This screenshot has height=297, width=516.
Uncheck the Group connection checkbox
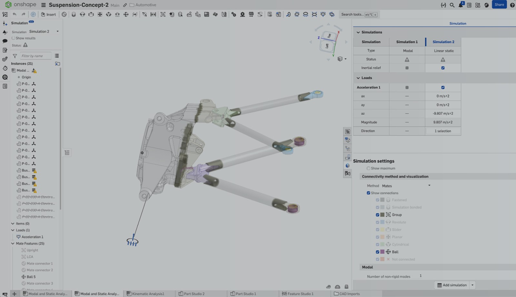click(377, 215)
